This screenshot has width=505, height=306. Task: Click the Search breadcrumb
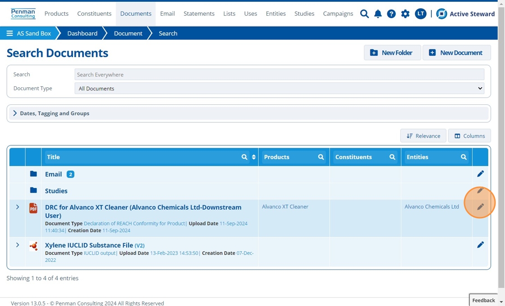168,33
